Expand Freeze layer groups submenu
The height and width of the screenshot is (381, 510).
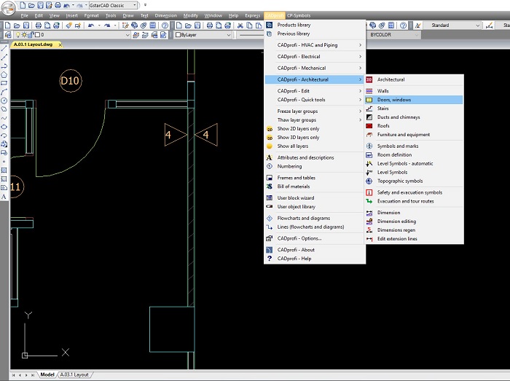[315, 111]
